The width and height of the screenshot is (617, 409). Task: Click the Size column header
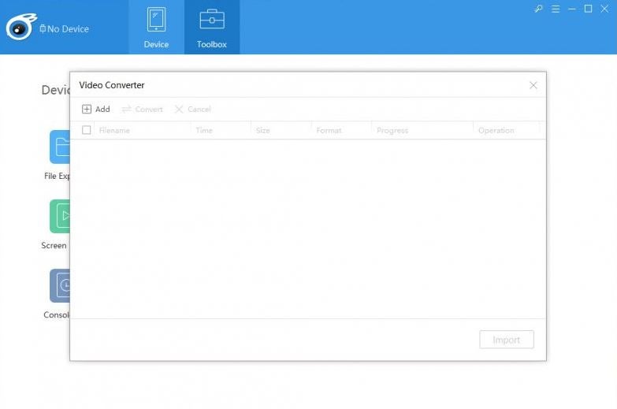click(263, 130)
